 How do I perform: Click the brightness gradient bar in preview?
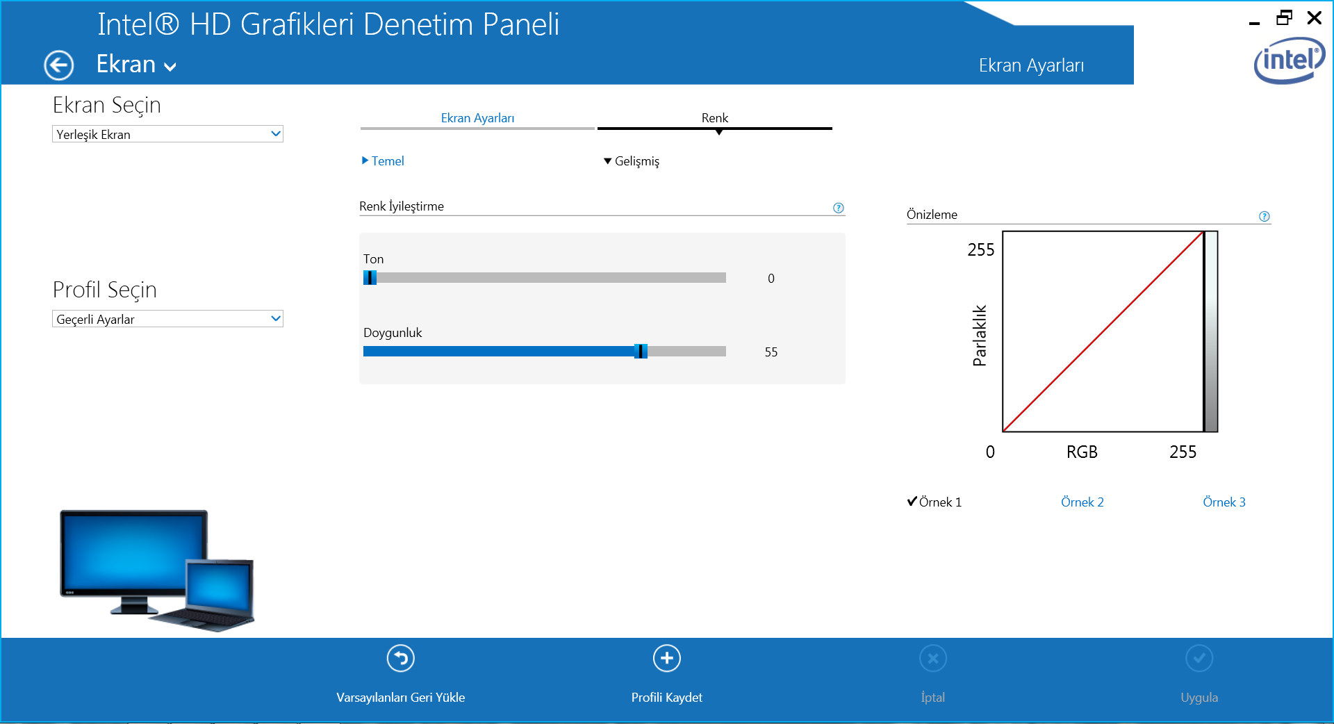(x=1211, y=331)
